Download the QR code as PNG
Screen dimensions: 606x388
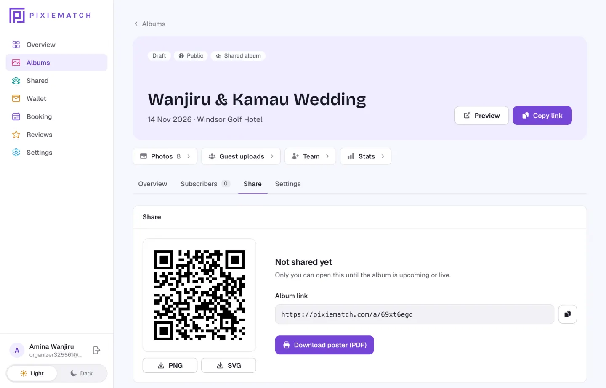coord(170,365)
